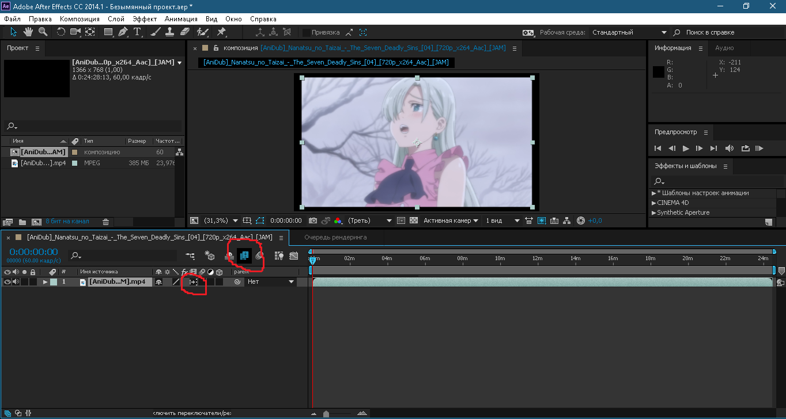Select the Selection arrow tool
The image size is (786, 419).
14,32
